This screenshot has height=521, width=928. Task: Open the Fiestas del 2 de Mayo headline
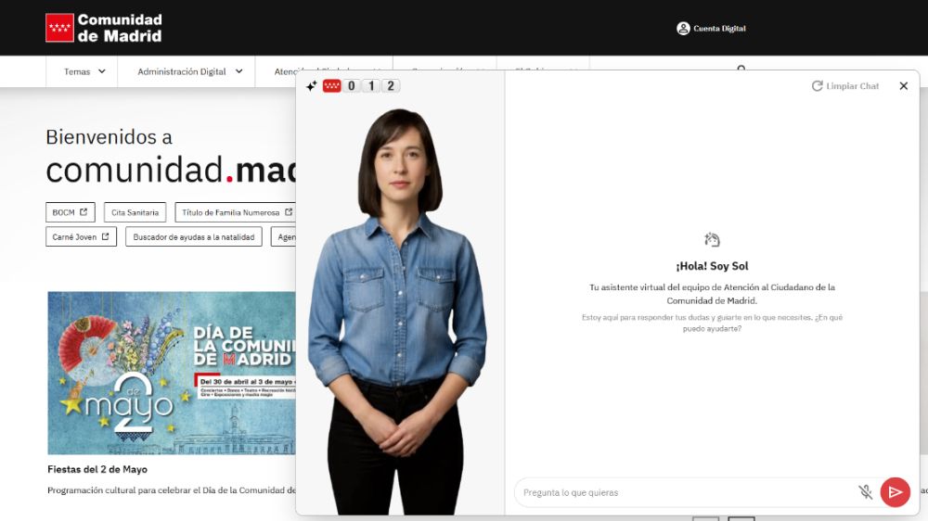pos(97,469)
